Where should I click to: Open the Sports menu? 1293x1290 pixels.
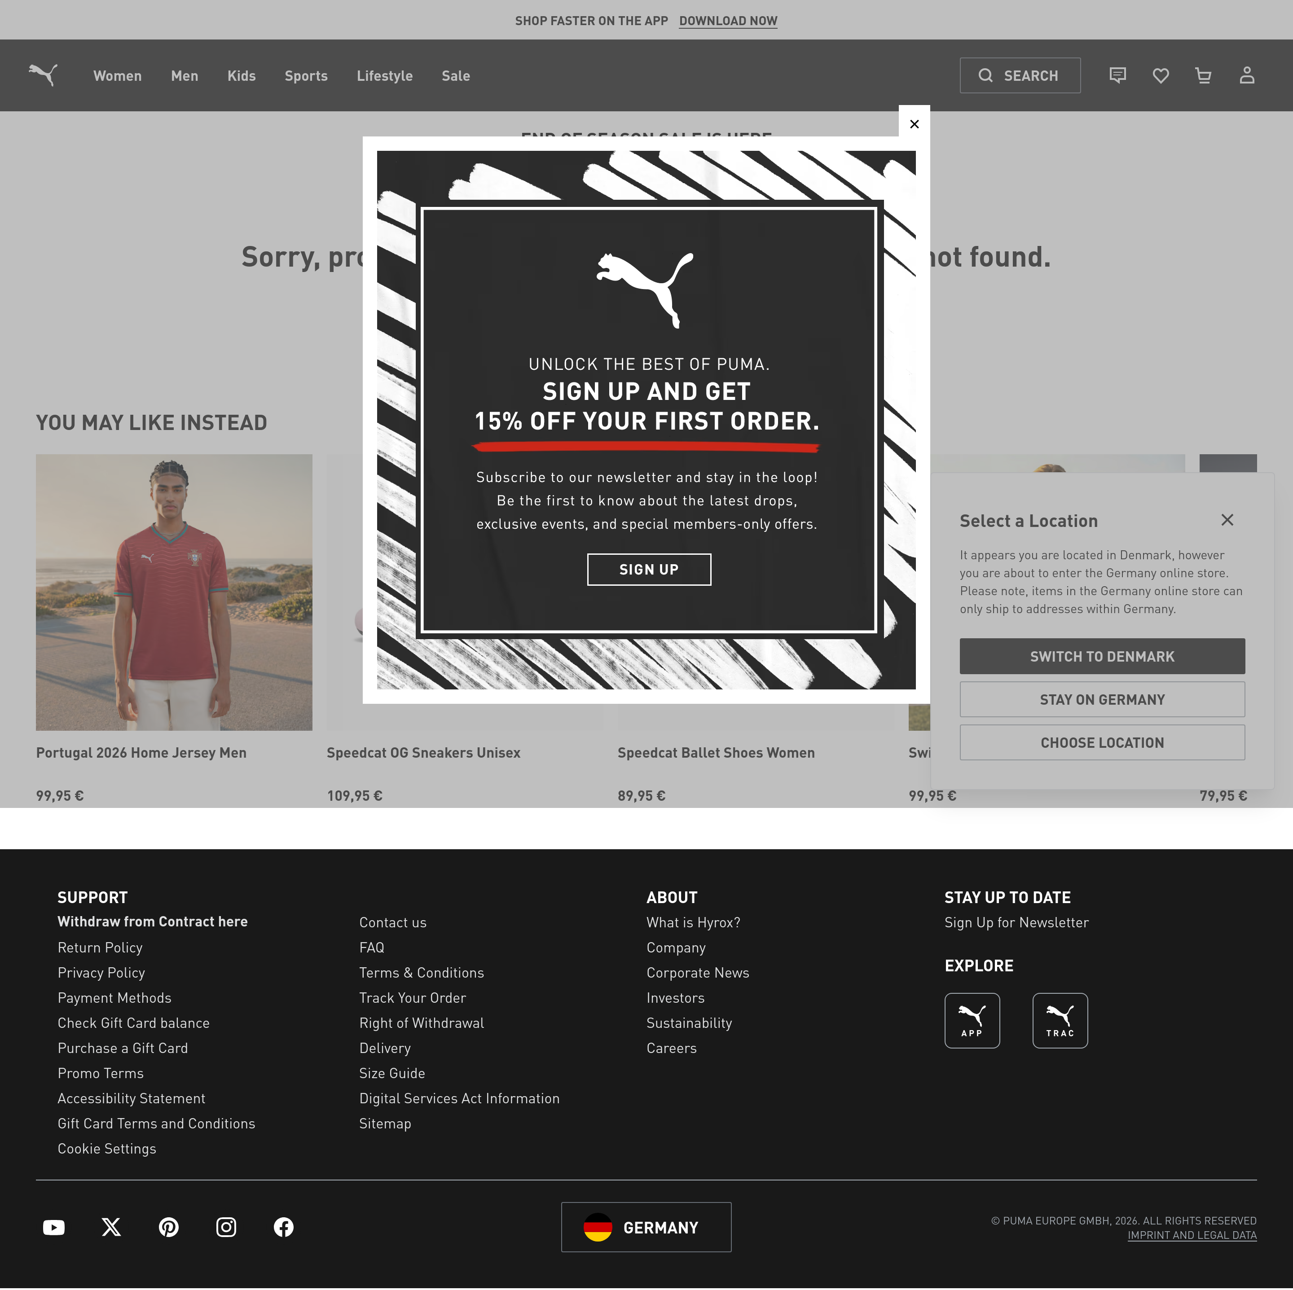(306, 75)
